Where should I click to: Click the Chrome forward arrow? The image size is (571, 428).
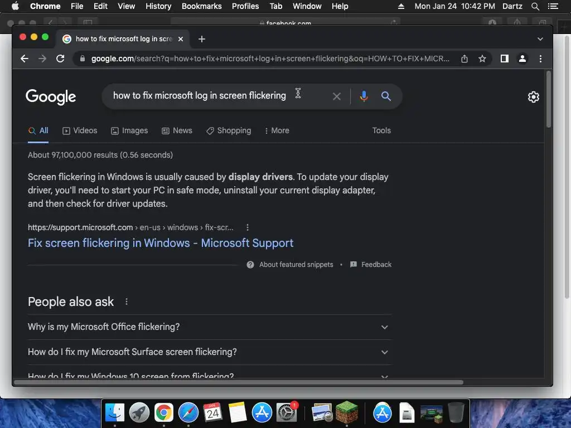click(42, 59)
